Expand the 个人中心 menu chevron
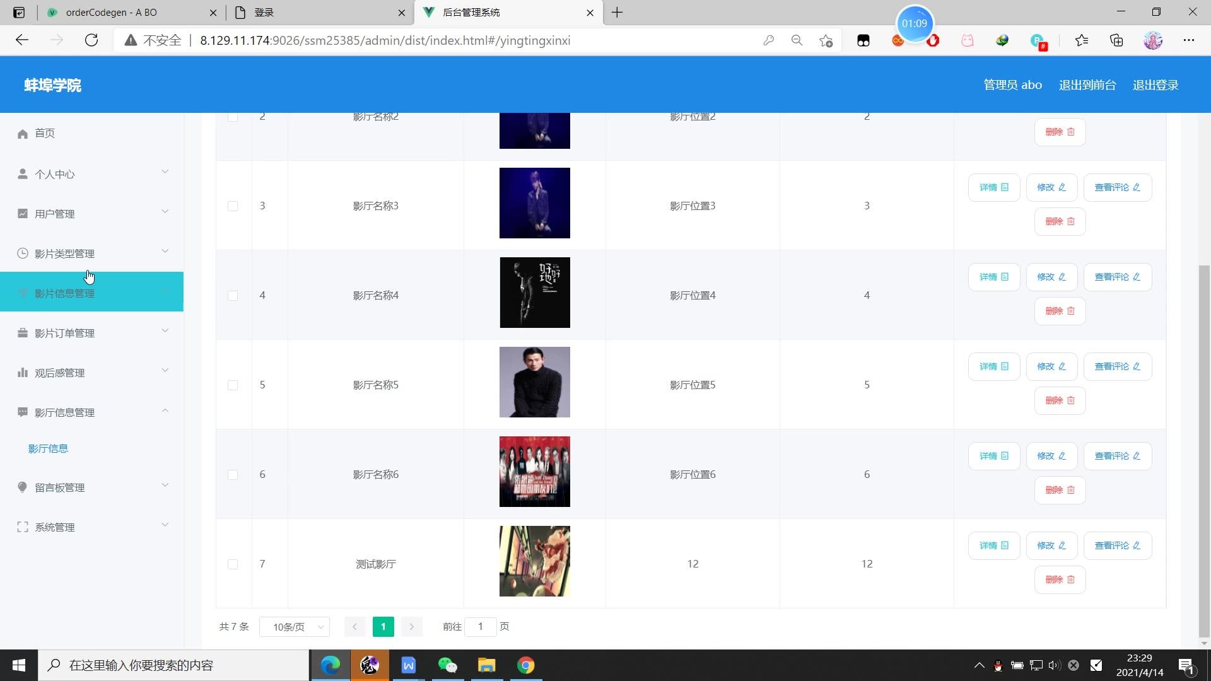This screenshot has width=1211, height=681. click(x=165, y=172)
